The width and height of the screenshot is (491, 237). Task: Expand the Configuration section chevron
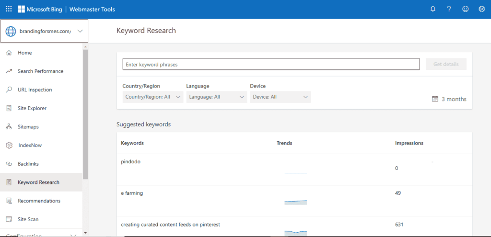pyautogui.click(x=73, y=235)
